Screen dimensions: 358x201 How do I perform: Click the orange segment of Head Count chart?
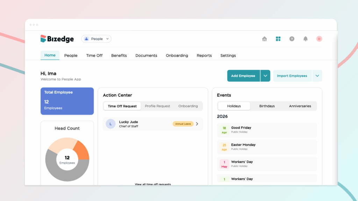point(83,149)
